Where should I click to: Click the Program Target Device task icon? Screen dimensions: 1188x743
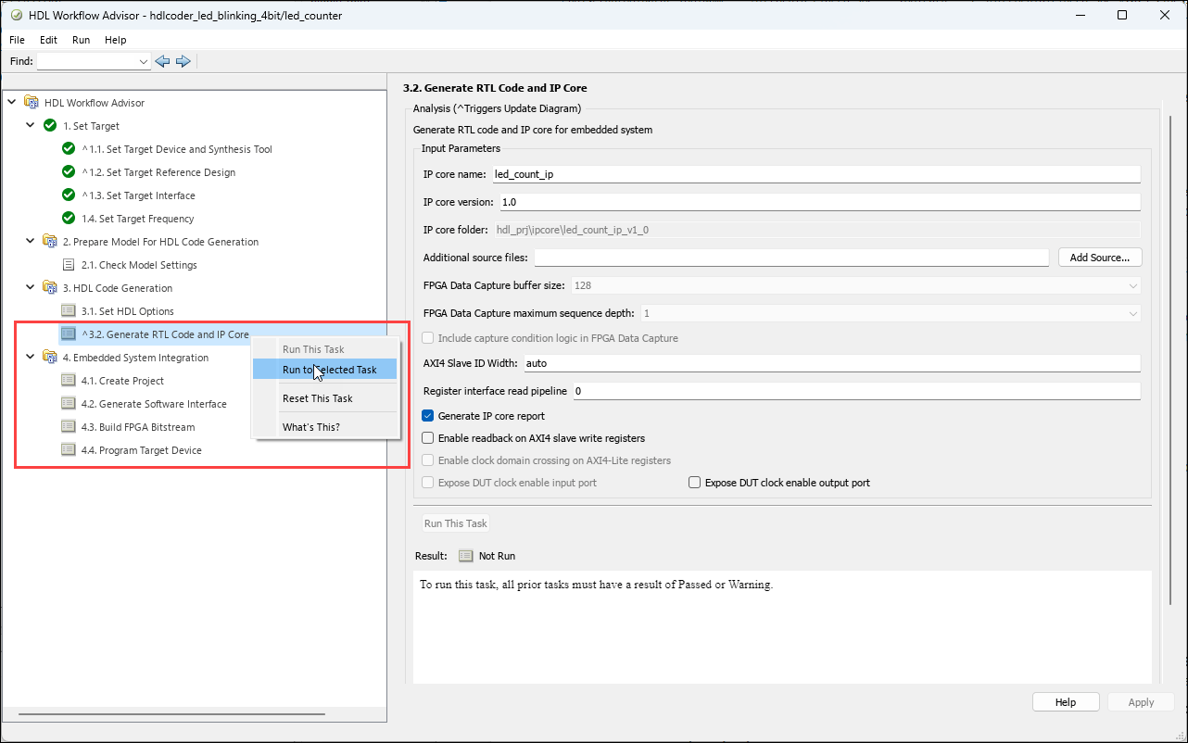click(68, 450)
